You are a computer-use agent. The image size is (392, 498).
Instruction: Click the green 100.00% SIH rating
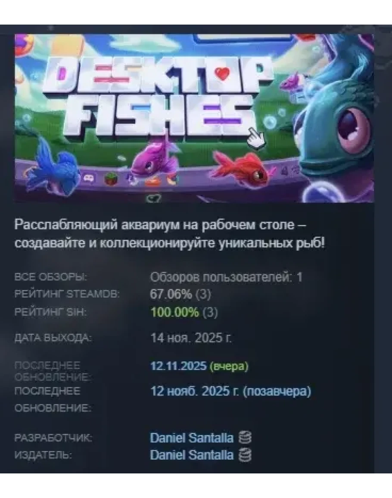click(x=174, y=312)
